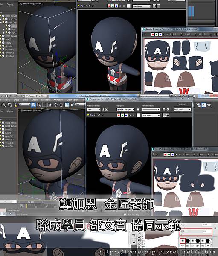Select the Select and Rotate tool
Viewport: 218px width, 256px height.
61,105
